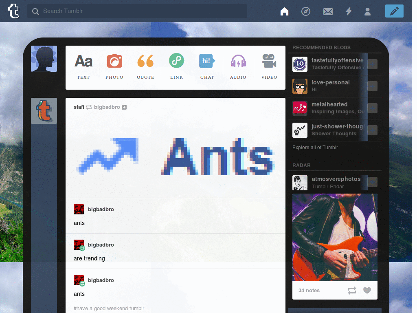Open bigbadbro above the first 'ants' reply

pyautogui.click(x=101, y=209)
